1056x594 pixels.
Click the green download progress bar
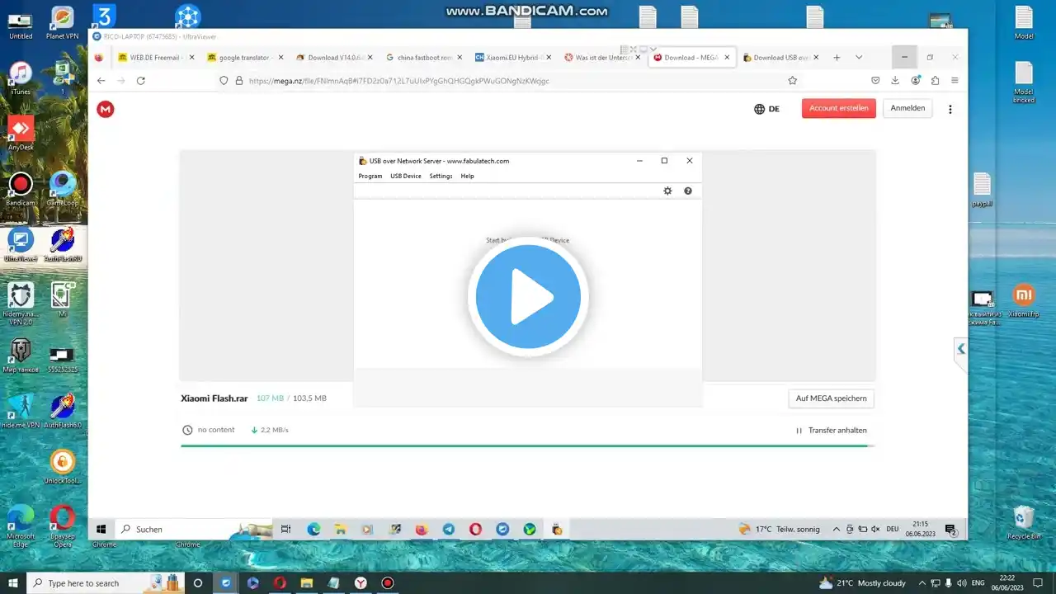[x=527, y=445]
